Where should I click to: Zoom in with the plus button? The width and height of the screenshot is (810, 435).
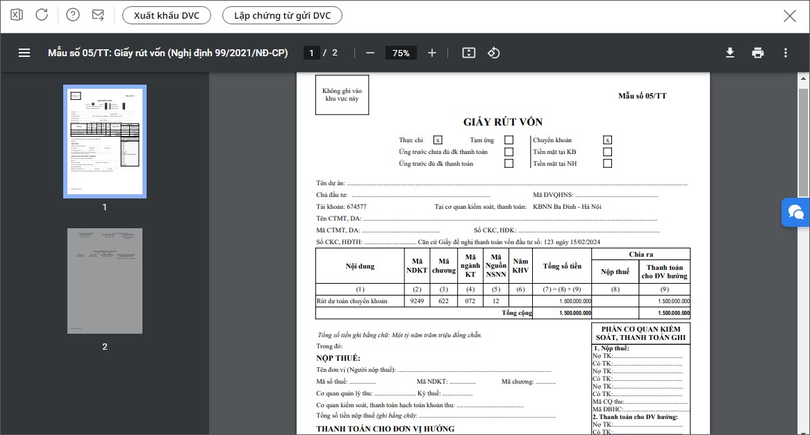point(432,53)
